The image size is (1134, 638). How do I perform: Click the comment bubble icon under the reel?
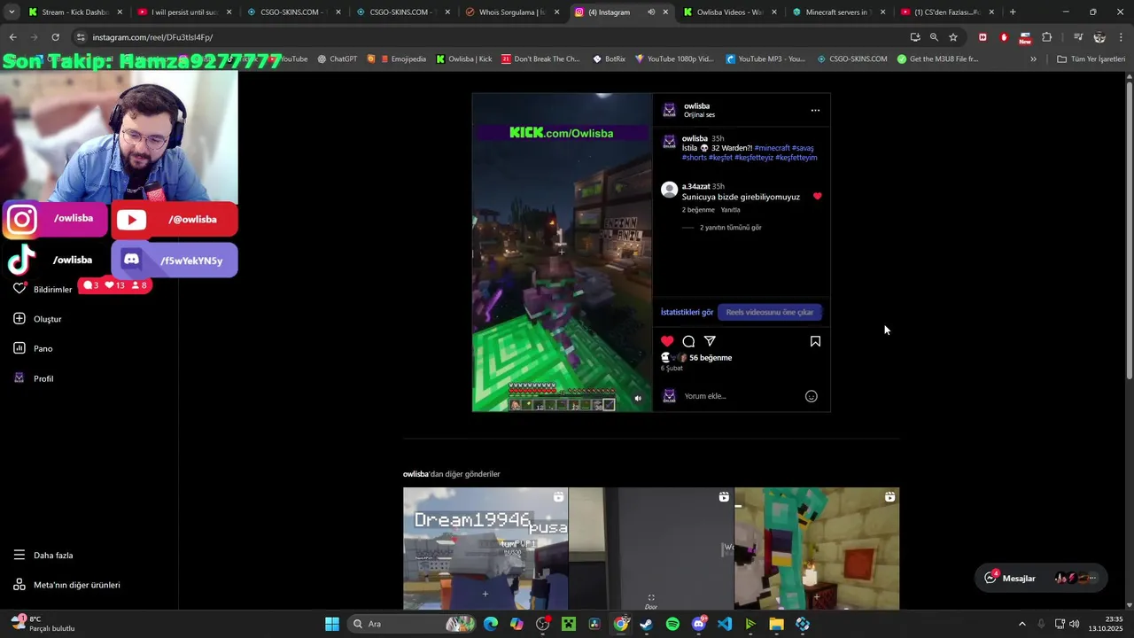click(688, 341)
